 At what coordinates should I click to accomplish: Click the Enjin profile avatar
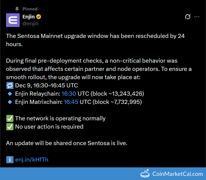[x=13, y=20]
